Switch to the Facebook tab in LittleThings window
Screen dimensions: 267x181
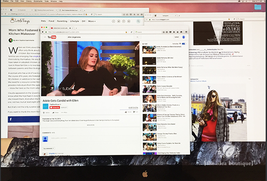(22, 10)
